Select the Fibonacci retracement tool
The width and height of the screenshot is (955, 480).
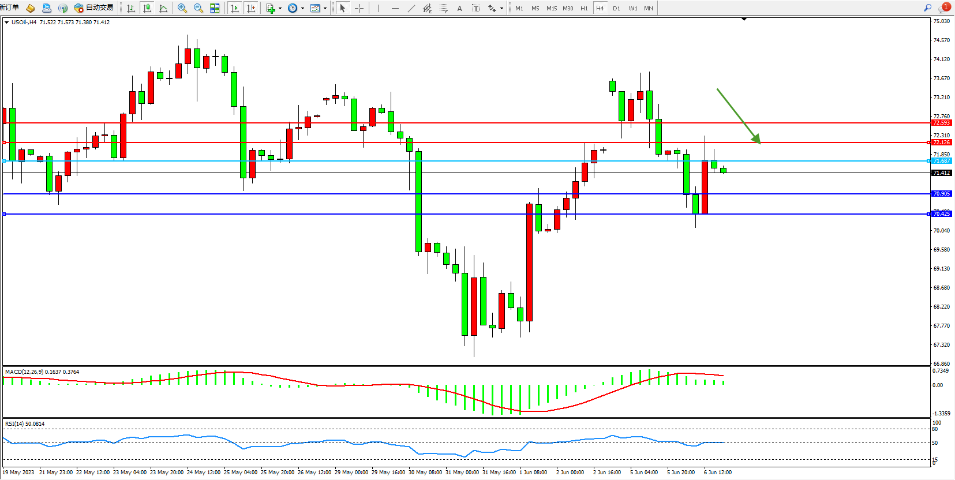point(443,8)
